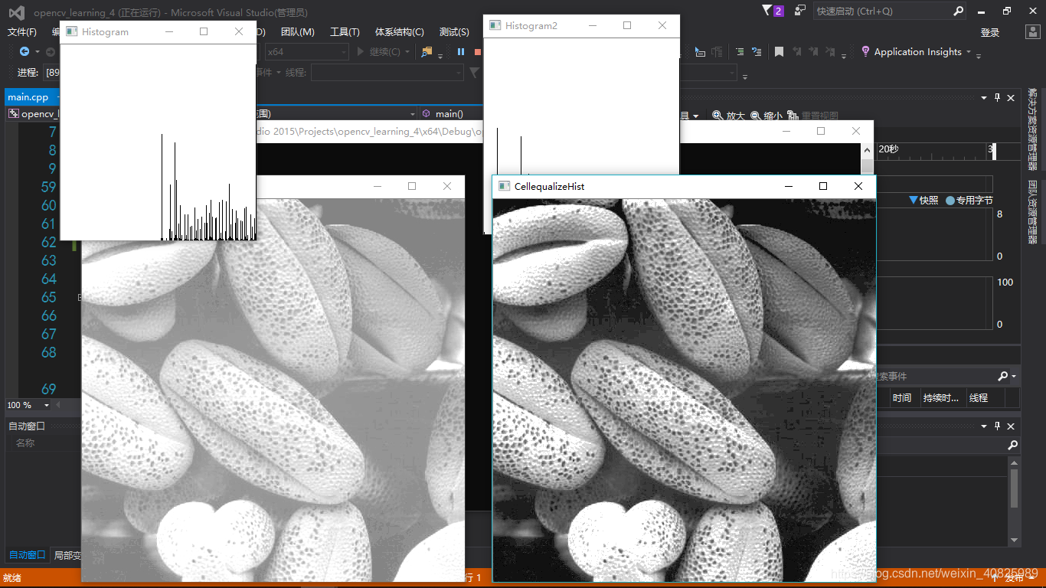Open the 测试(S) menu
This screenshot has width=1046, height=588.
coord(454,32)
